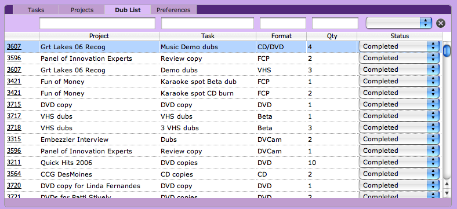457x209 pixels.
Task: Sort by the Task column header
Action: (208, 36)
